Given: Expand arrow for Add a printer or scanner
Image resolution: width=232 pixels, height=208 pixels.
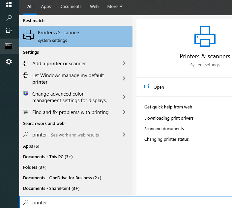Looking at the screenshot, I should 124,63.
